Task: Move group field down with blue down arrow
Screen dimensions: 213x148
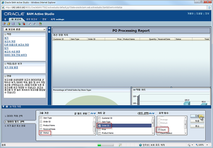Action: (95, 113)
